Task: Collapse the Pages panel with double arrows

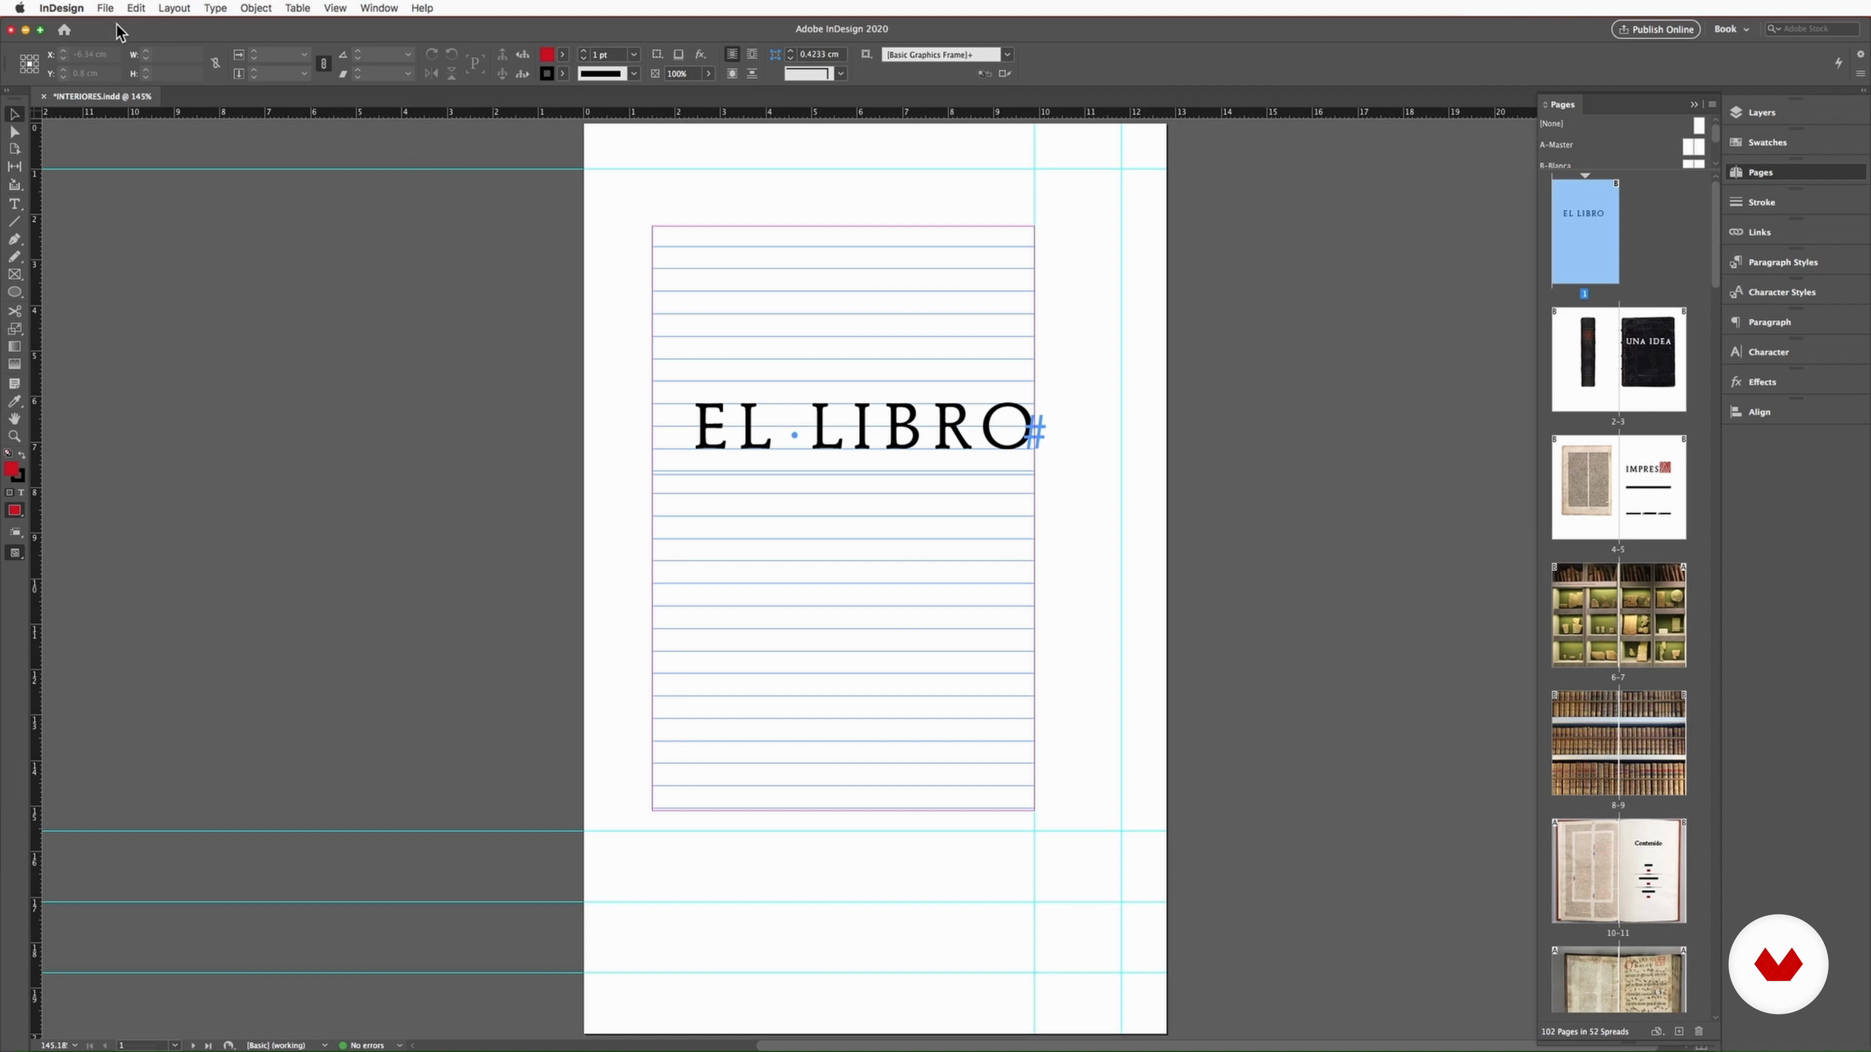Action: [x=1694, y=105]
